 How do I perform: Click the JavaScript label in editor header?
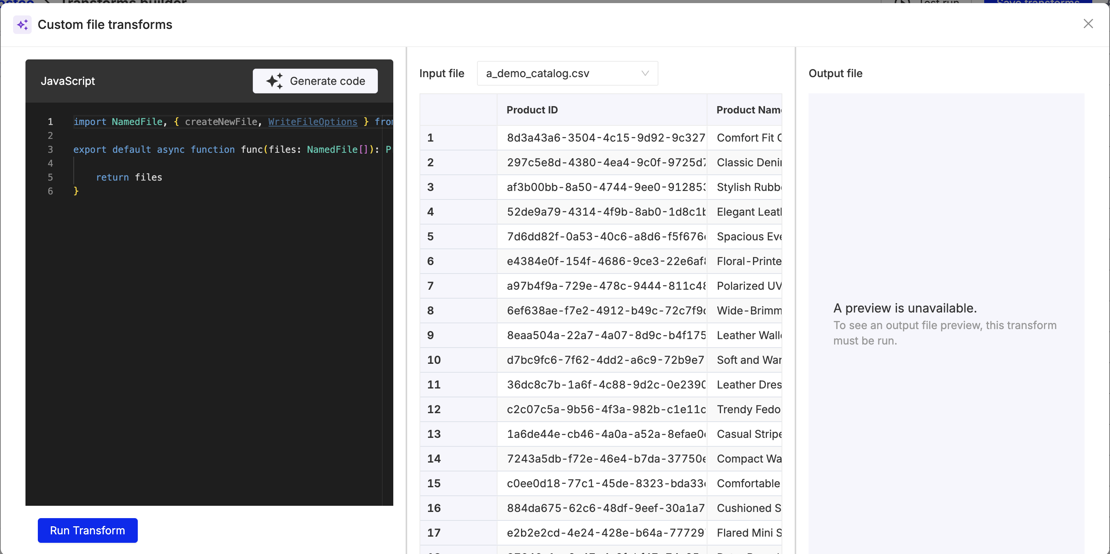[68, 81]
